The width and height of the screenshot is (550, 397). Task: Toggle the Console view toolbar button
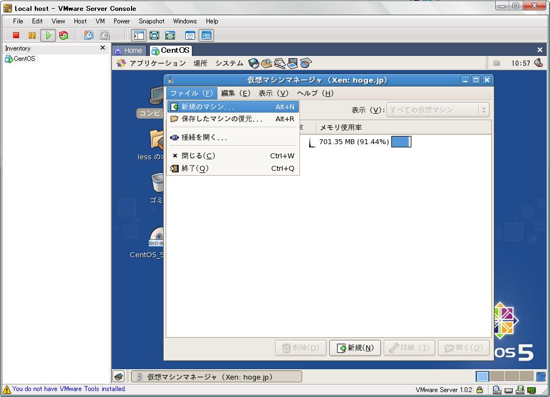coord(207,35)
